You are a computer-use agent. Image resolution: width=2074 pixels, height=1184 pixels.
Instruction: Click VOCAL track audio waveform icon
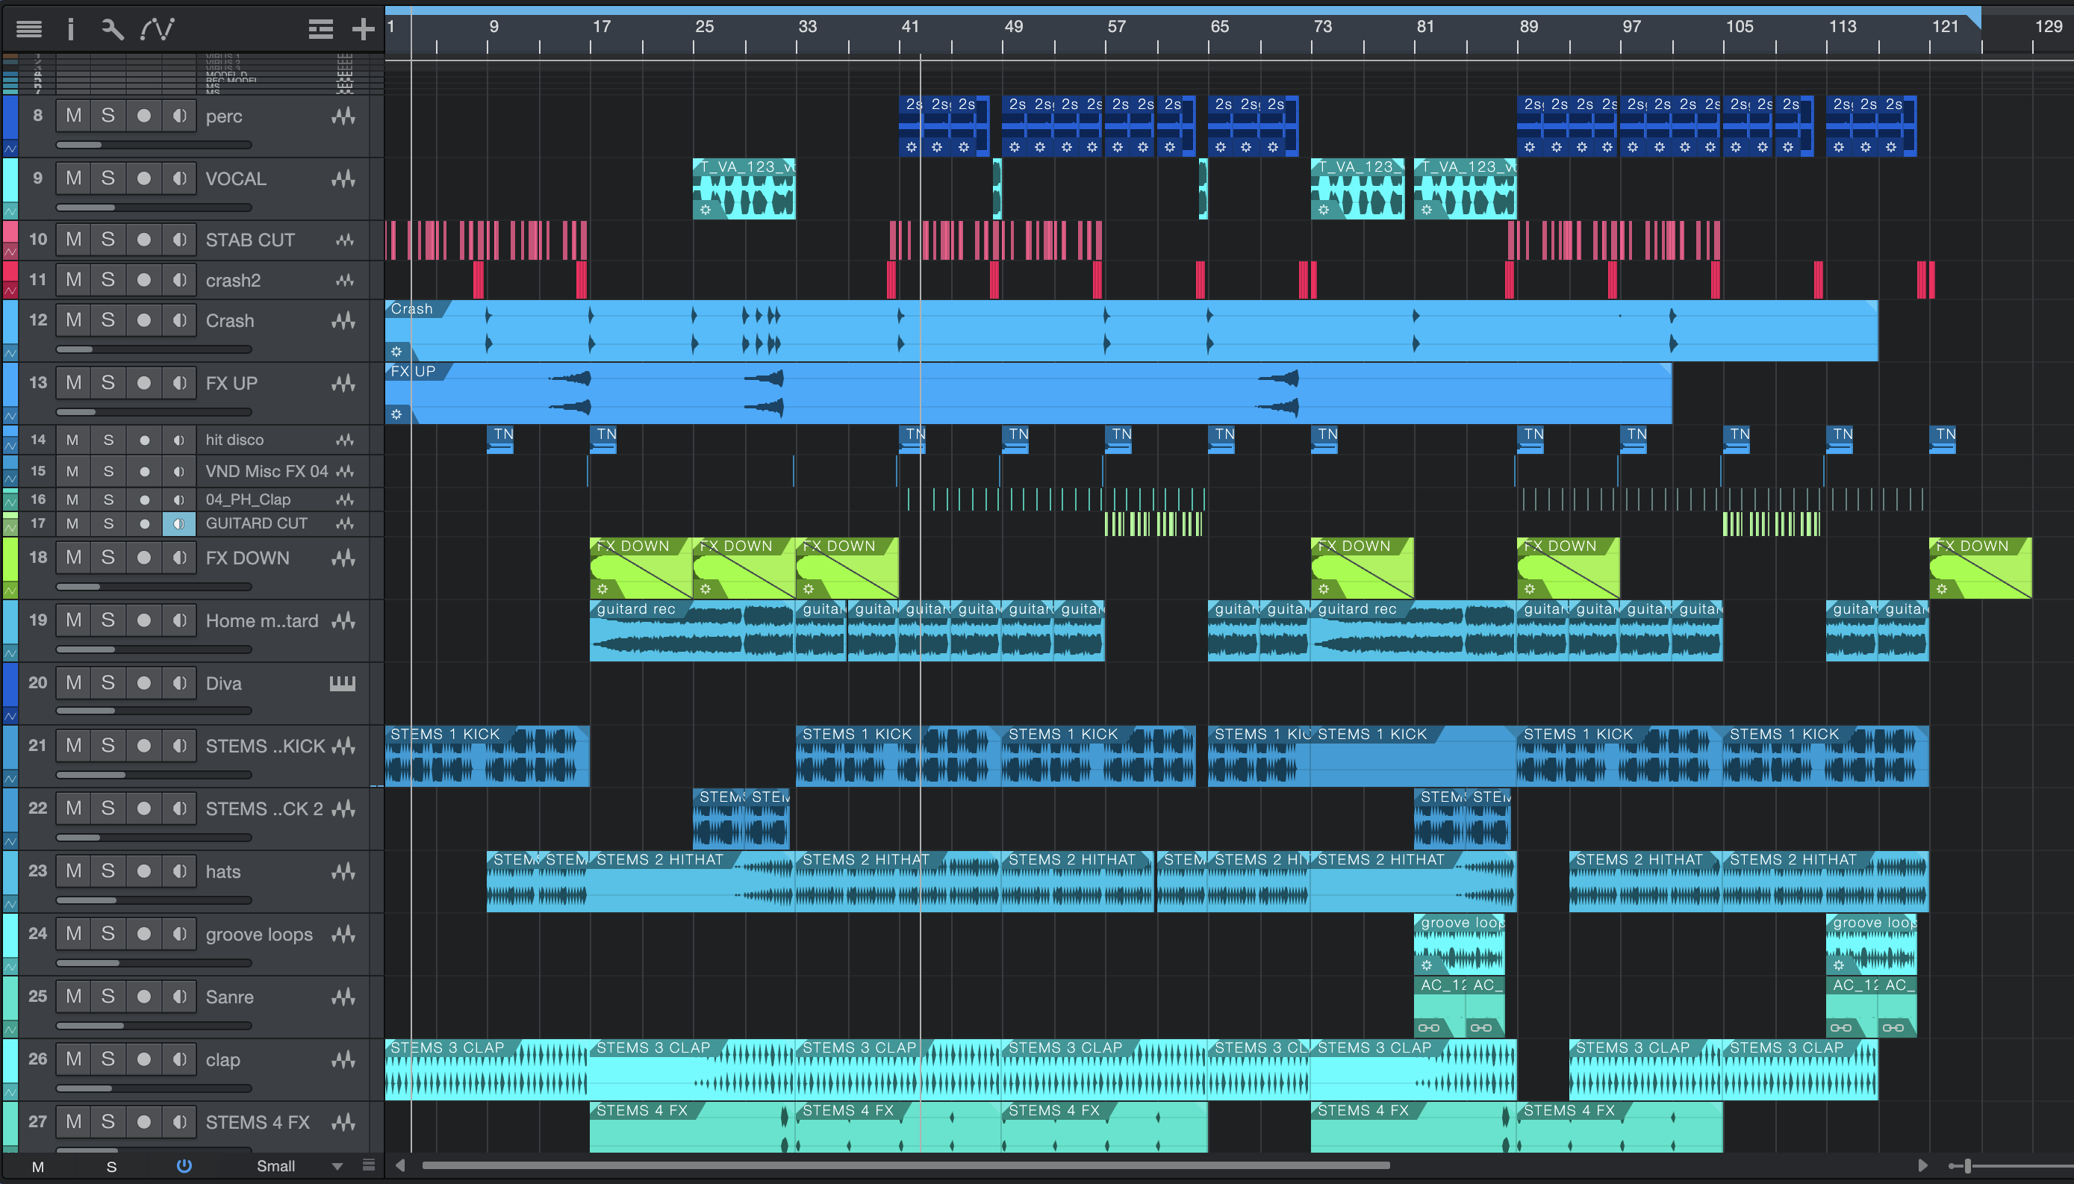pyautogui.click(x=344, y=178)
